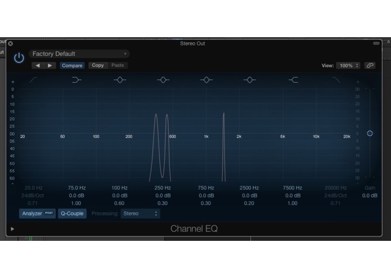This screenshot has width=391, height=278.
Task: Click the 0.60 Q value under 100 Hz
Action: [119, 203]
